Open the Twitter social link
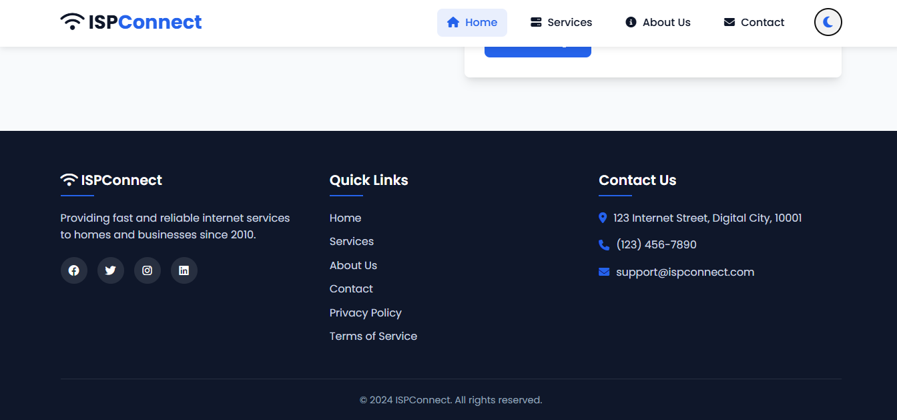This screenshot has width=897, height=420. click(111, 270)
